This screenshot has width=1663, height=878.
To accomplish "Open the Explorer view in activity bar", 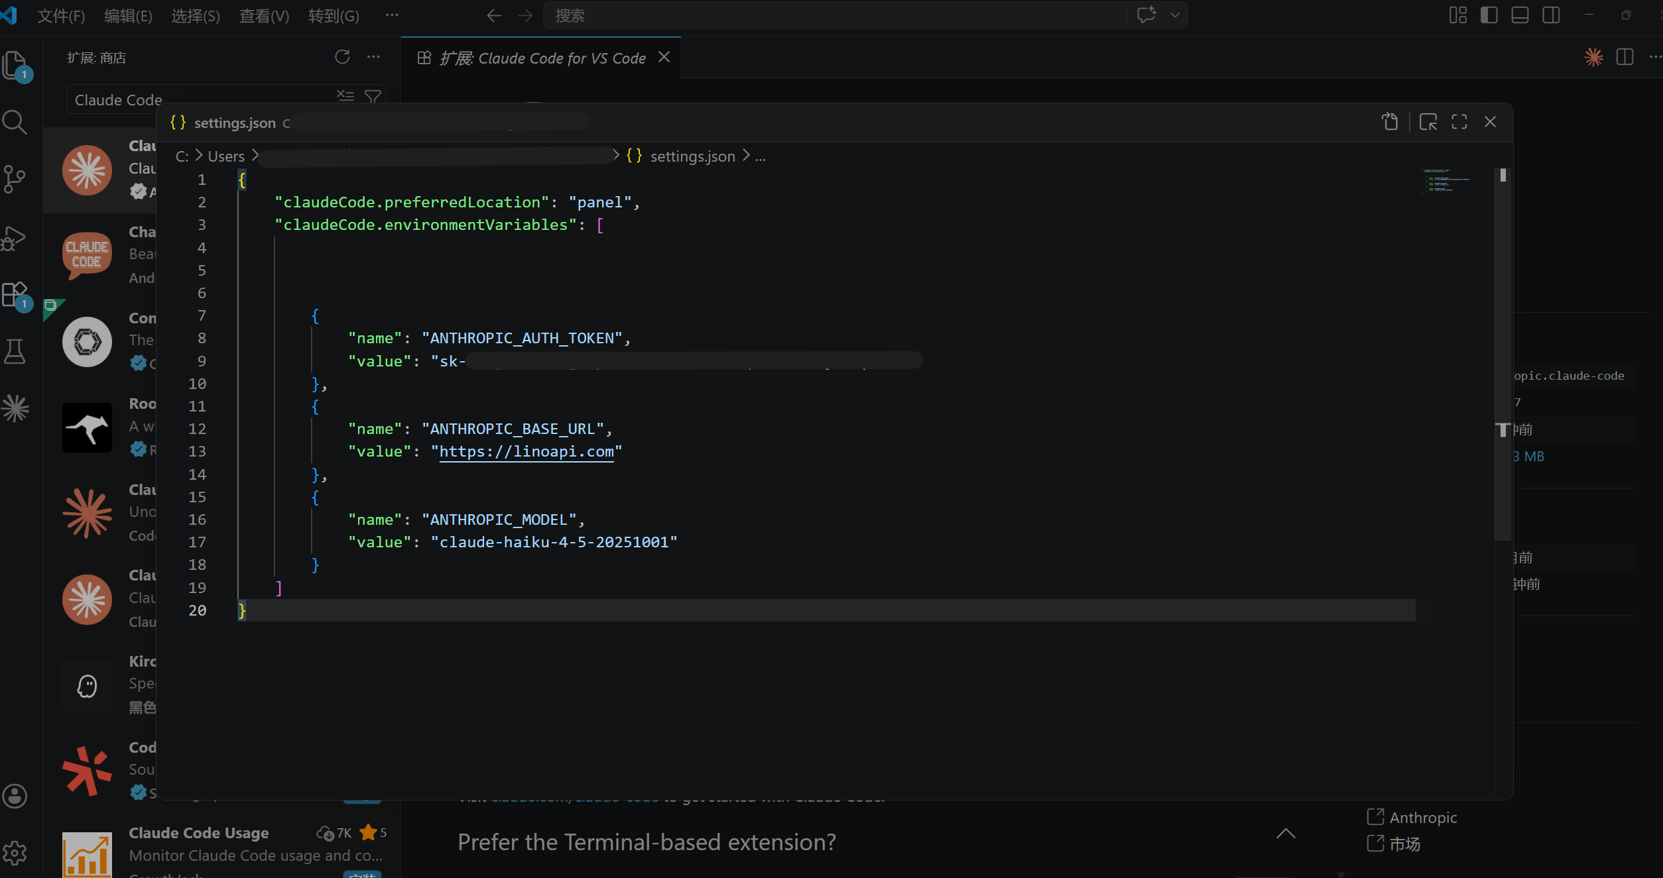I will pyautogui.click(x=15, y=65).
